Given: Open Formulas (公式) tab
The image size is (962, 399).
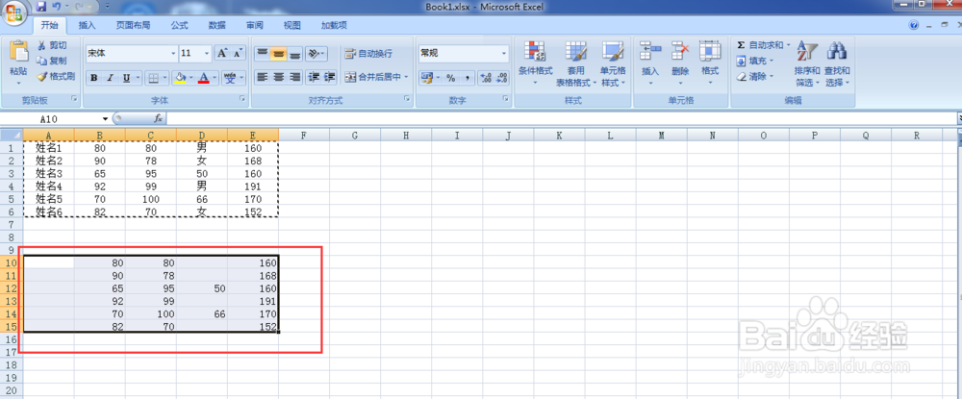Looking at the screenshot, I should [179, 25].
